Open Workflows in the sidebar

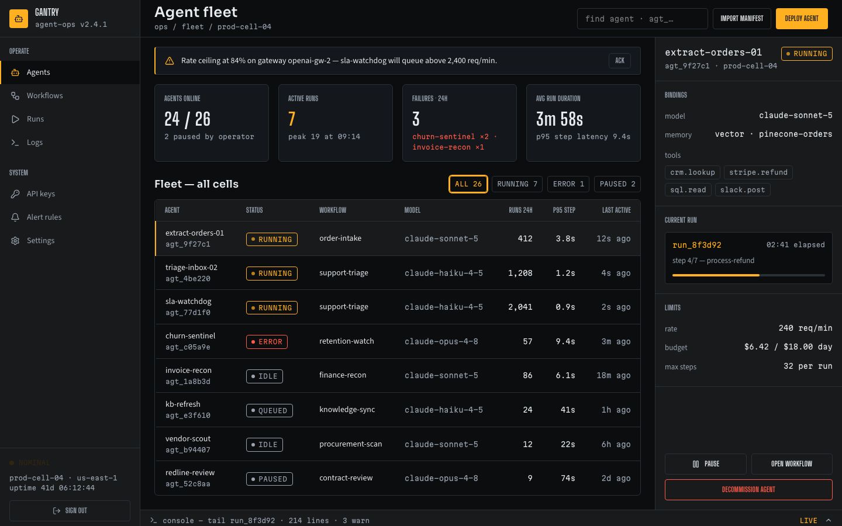[70, 96]
